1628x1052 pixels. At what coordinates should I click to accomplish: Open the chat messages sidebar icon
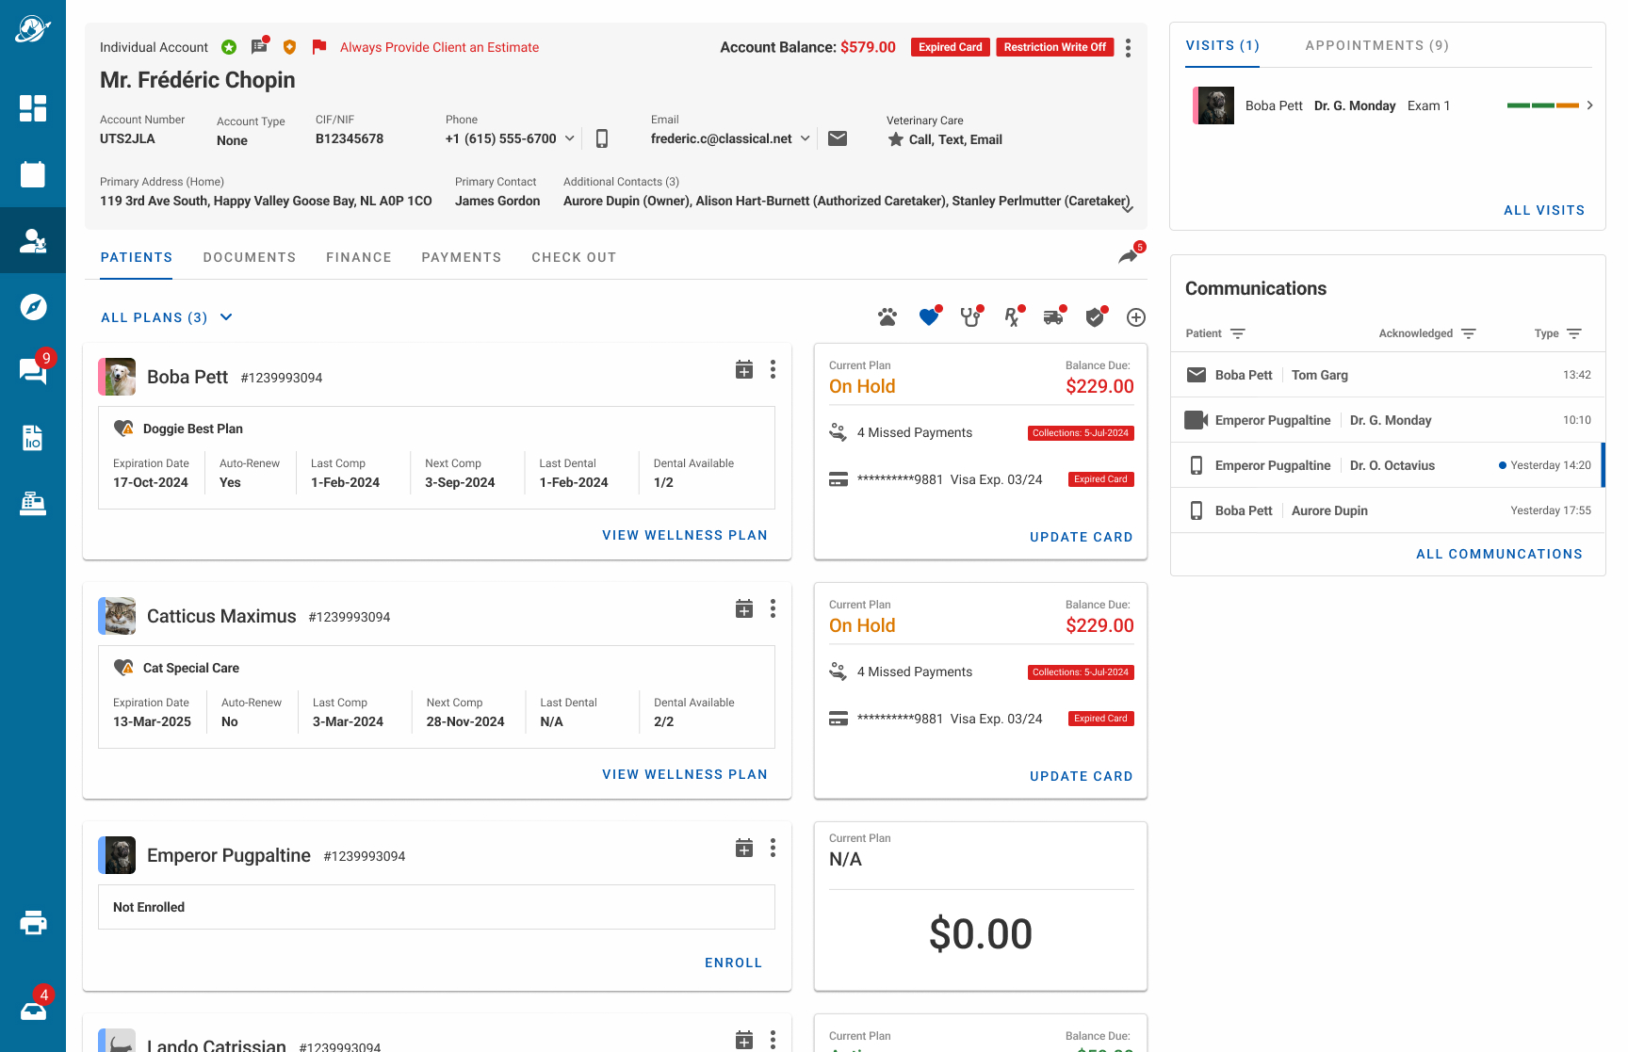[x=33, y=371]
